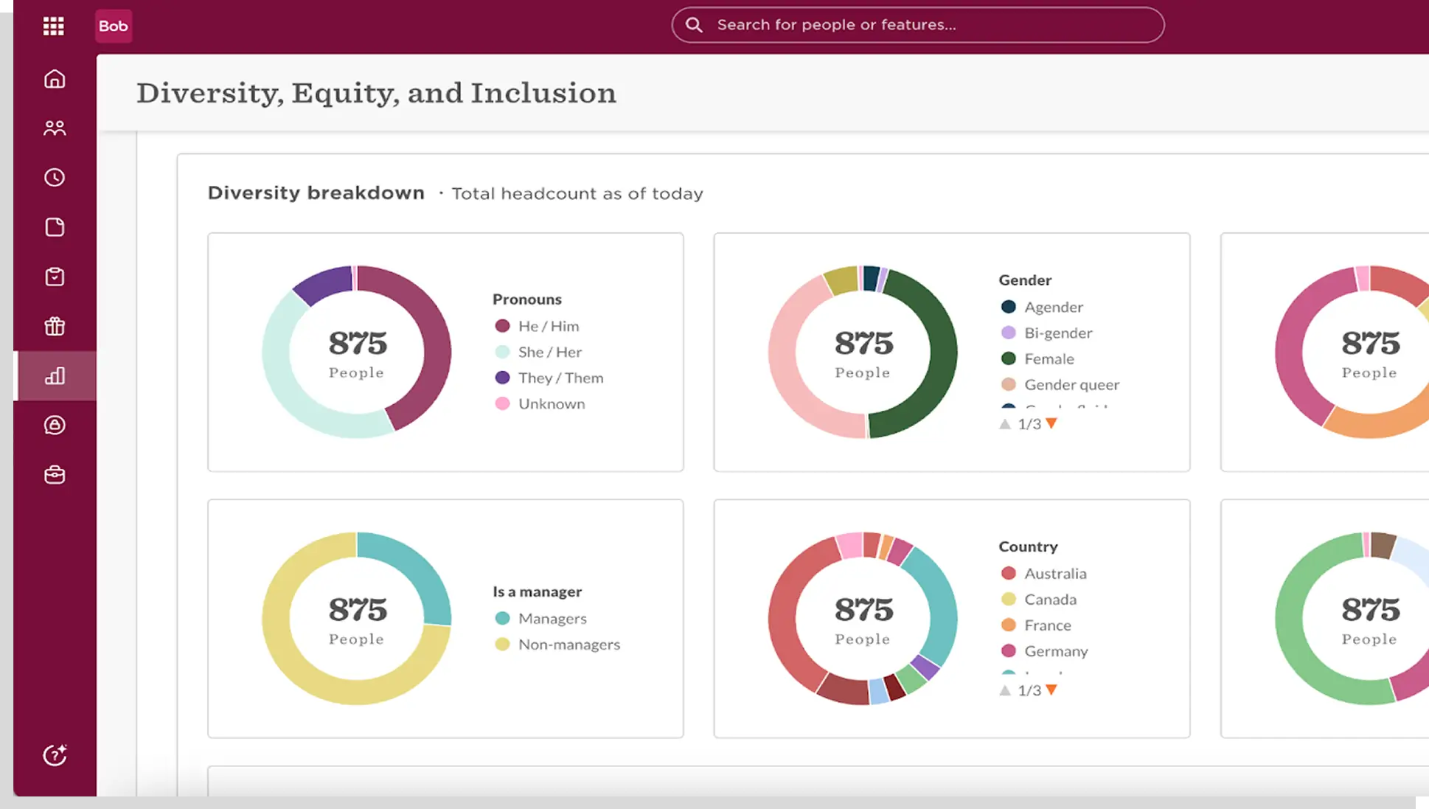Click the Is a manager donut chart
The height and width of the screenshot is (809, 1429).
357,618
